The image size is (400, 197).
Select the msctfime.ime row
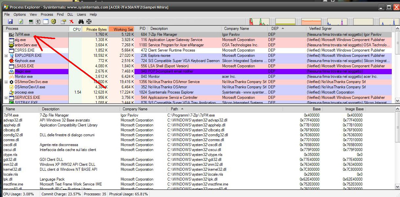click(x=198, y=184)
